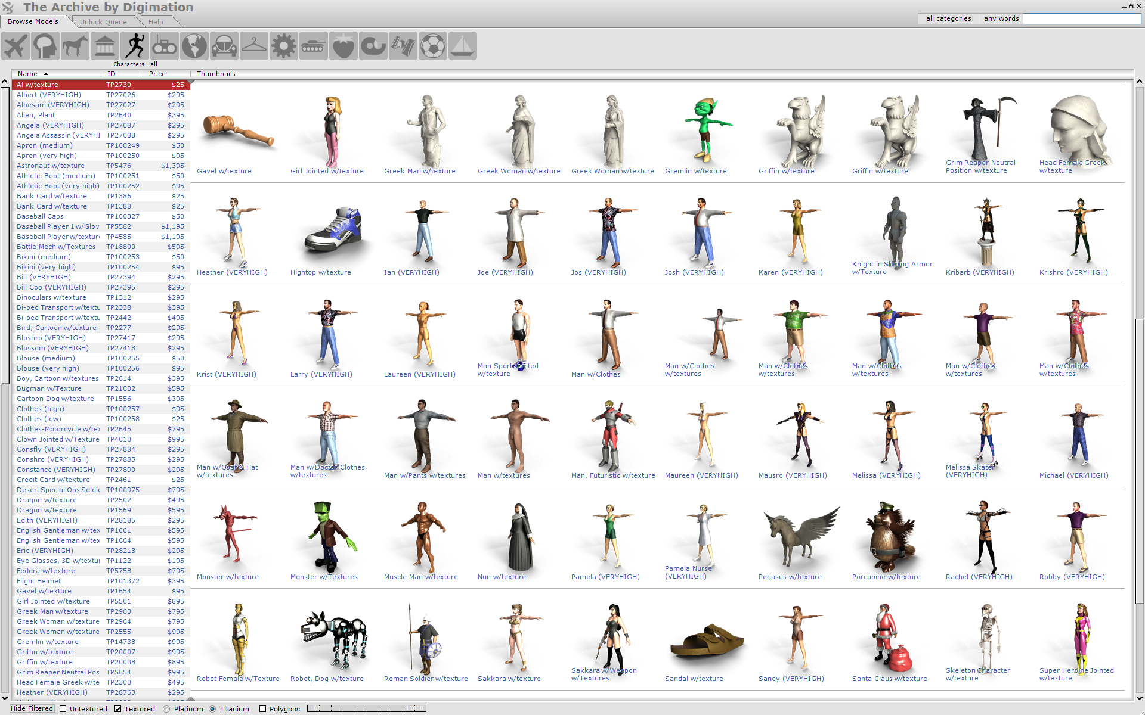Viewport: 1145px width, 715px height.
Task: Click the model list scroll-down arrow
Action: (x=5, y=698)
